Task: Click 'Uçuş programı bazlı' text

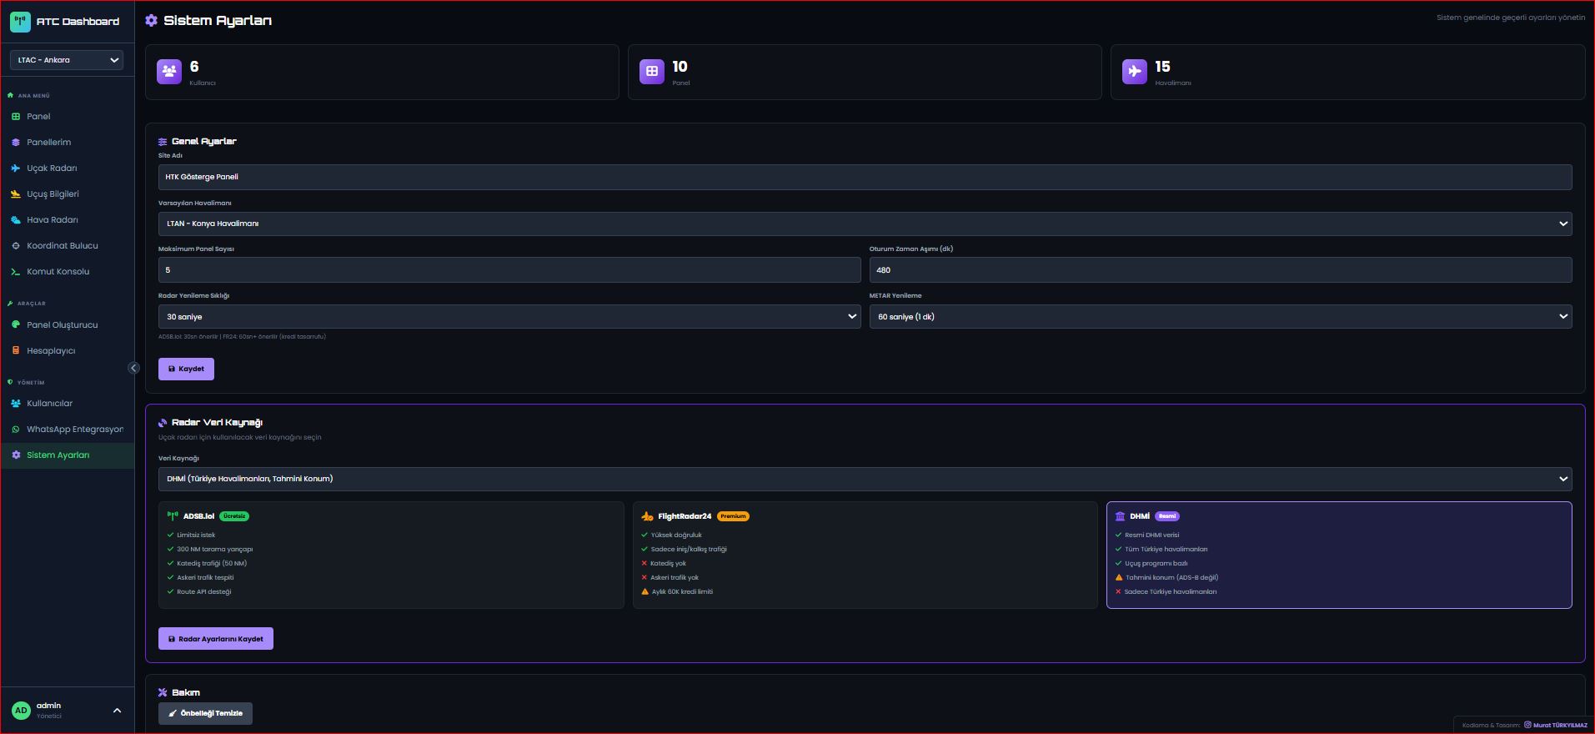Action: point(1156,564)
